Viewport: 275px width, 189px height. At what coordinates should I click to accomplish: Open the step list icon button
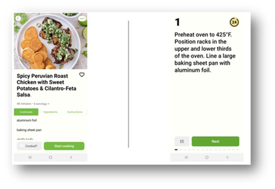[182, 141]
